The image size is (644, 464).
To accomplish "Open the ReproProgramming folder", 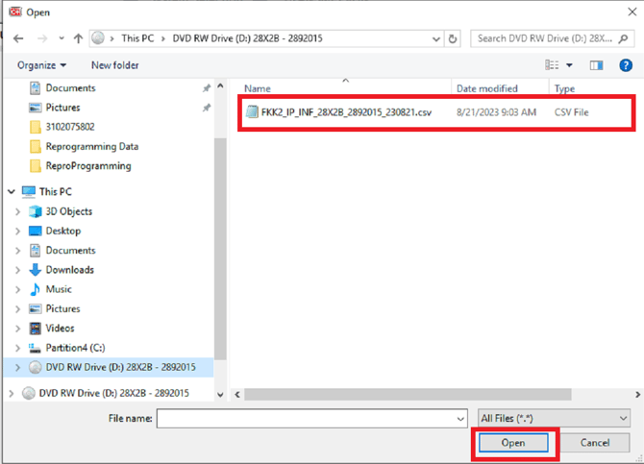I will point(81,166).
